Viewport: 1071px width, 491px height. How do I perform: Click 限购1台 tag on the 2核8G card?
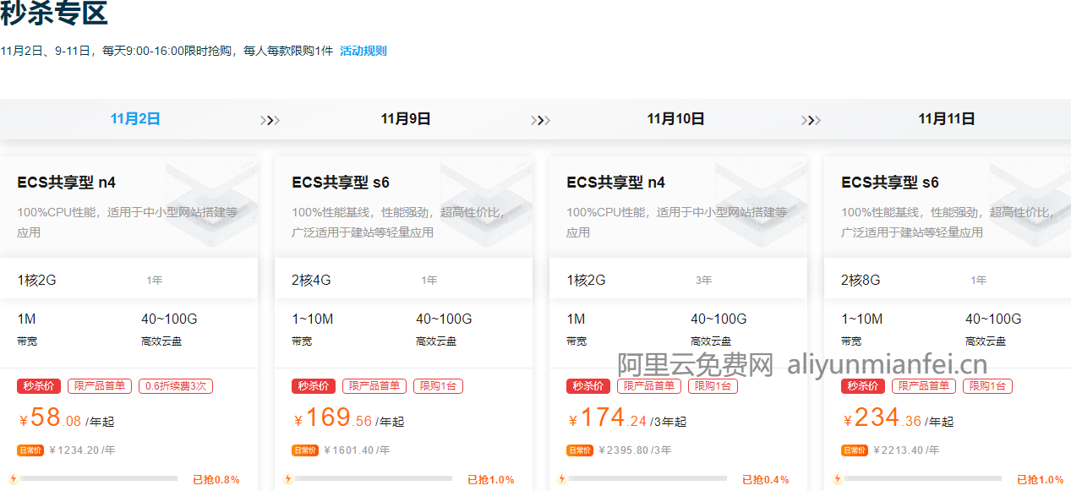(987, 386)
